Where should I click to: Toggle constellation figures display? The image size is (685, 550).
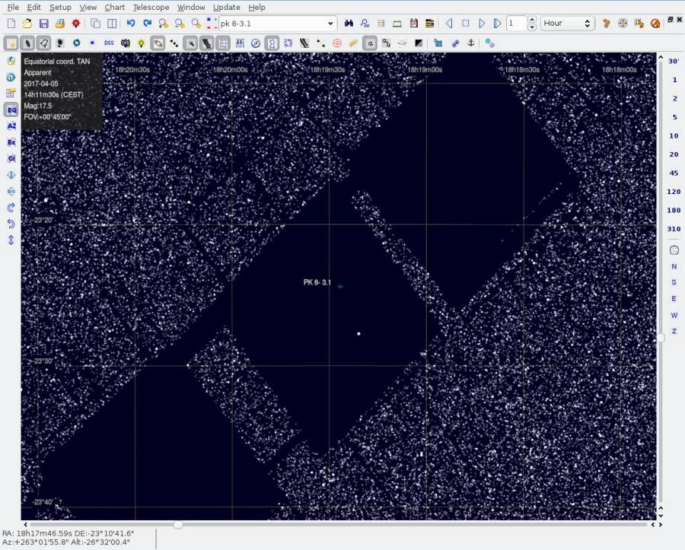pos(272,43)
